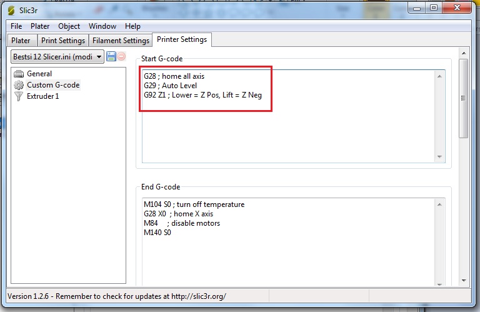
Task: Click the 'G29 ; Auto Level' line
Action: [x=170, y=86]
